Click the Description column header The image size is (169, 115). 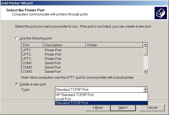[64, 45]
